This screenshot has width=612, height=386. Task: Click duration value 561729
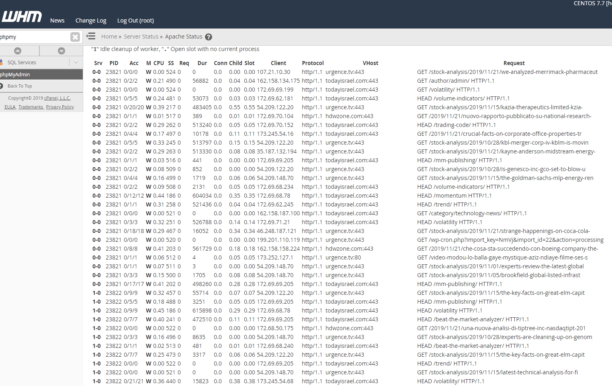click(202, 249)
